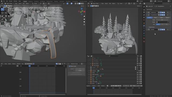The width and height of the screenshot is (172, 97).
Task: Toggle viewport visibility eye for the lamp row
Action: tap(139, 76)
